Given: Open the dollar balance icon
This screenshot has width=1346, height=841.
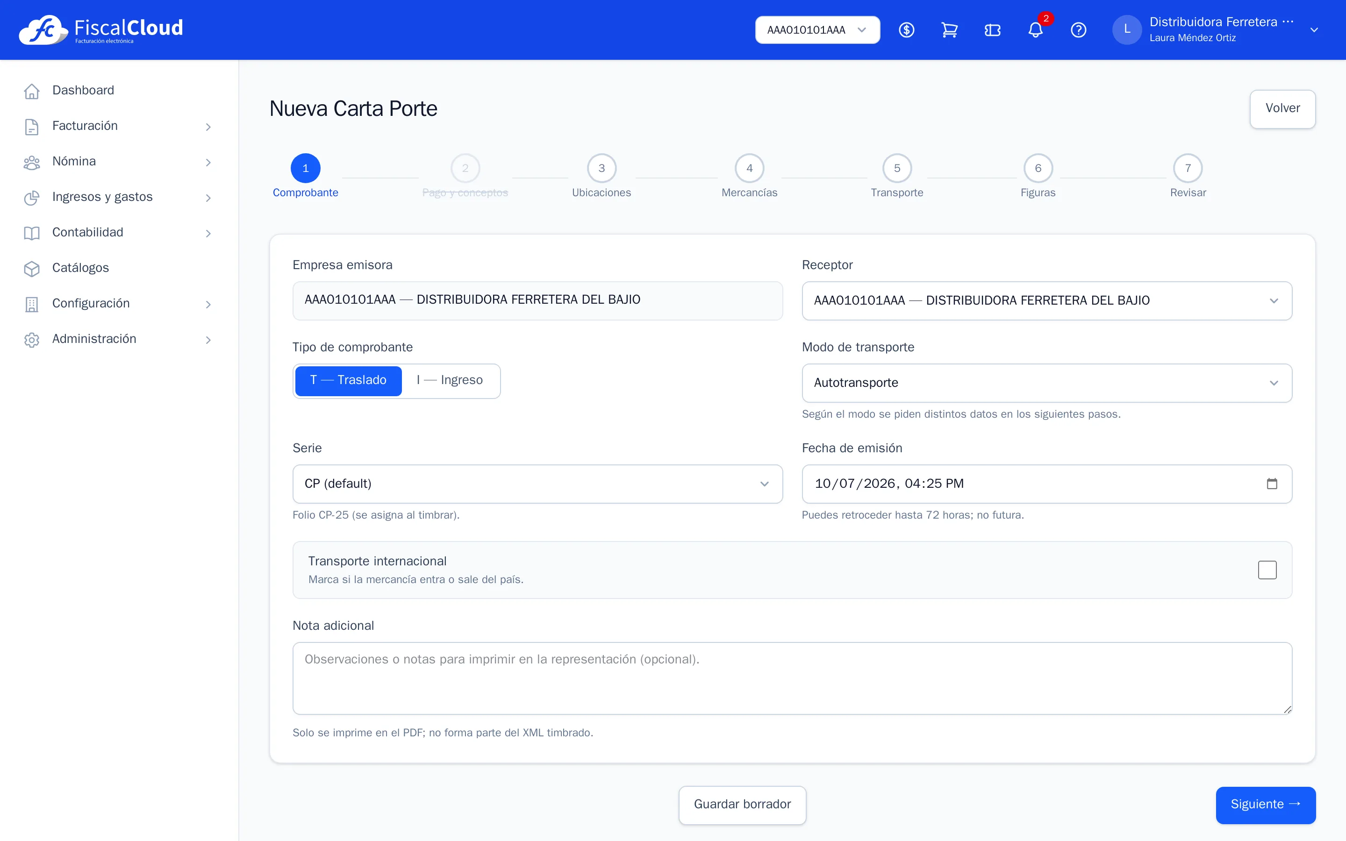Looking at the screenshot, I should pos(907,30).
